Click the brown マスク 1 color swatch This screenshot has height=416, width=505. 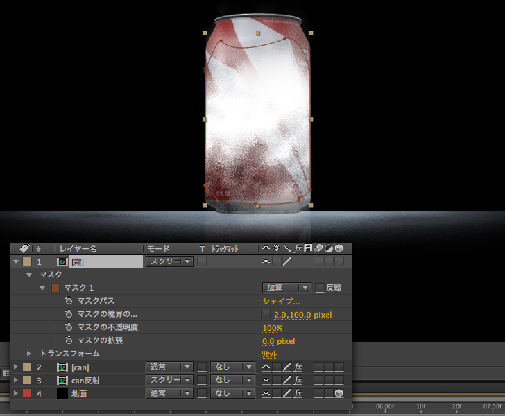point(55,288)
